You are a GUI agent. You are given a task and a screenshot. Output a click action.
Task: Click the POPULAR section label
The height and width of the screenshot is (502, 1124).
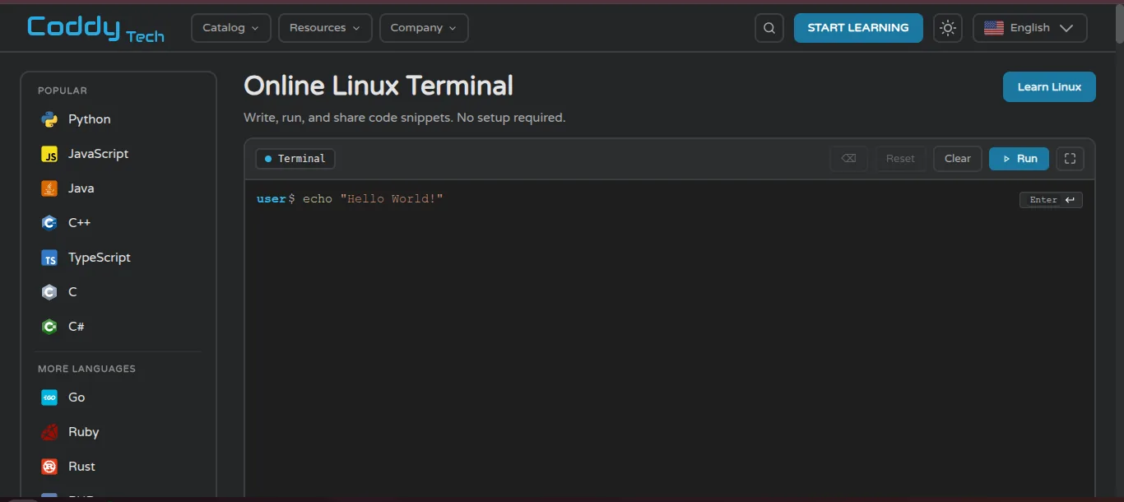click(x=63, y=91)
